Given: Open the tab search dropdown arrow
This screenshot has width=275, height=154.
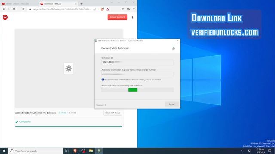Looking at the screenshot, I should [x=112, y=3].
